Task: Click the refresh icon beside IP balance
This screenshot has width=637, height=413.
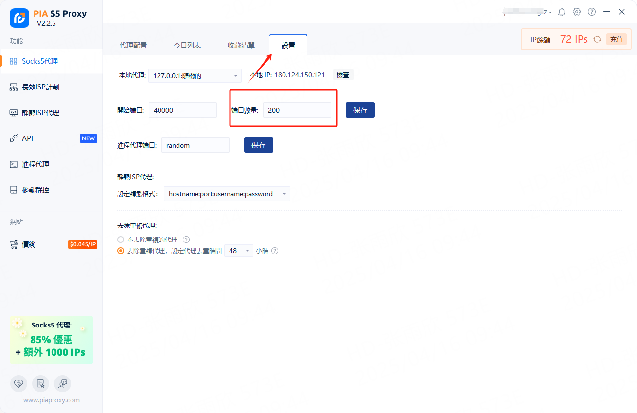Action: coord(597,40)
